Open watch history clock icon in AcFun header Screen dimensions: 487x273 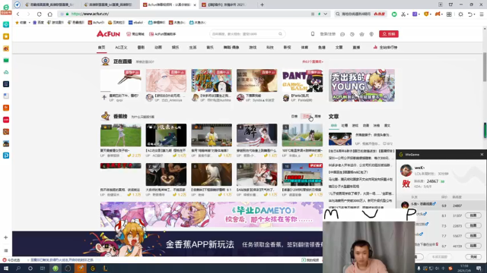click(x=352, y=34)
